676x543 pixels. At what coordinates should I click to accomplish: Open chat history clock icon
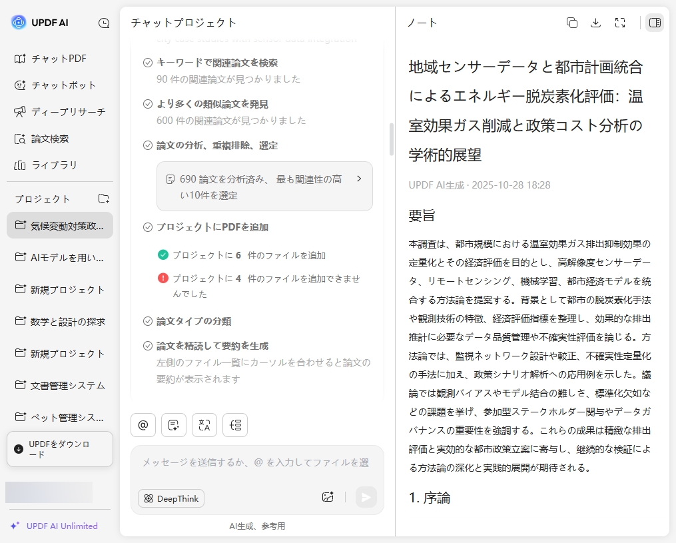coord(104,23)
